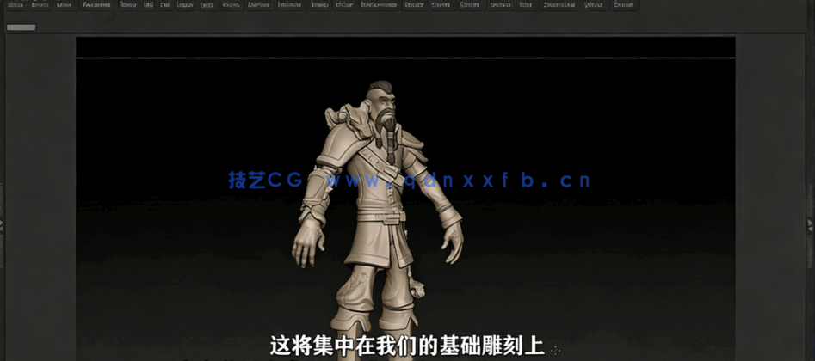Open the File menu

pos(164,5)
